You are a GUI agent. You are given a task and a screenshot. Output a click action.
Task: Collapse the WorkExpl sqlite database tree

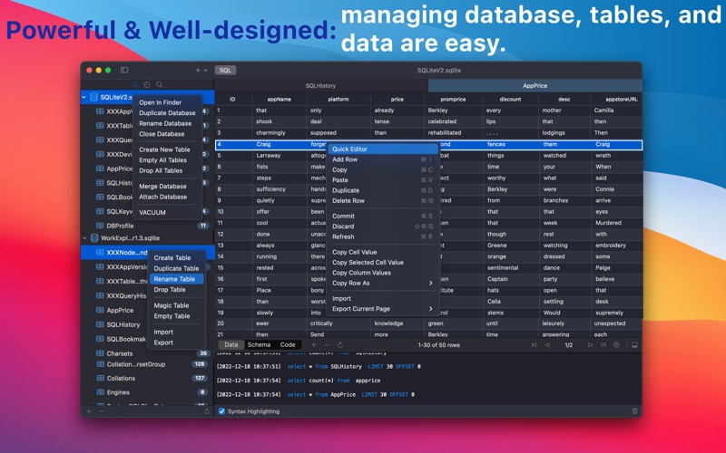(84, 238)
